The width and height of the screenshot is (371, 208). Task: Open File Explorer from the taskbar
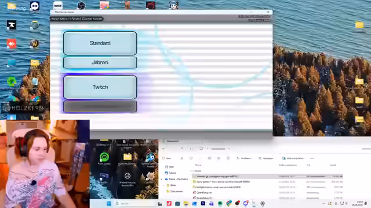186,203
